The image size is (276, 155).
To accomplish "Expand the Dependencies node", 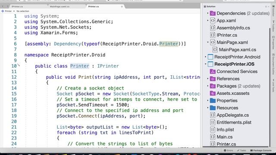I will (x=208, y=13).
